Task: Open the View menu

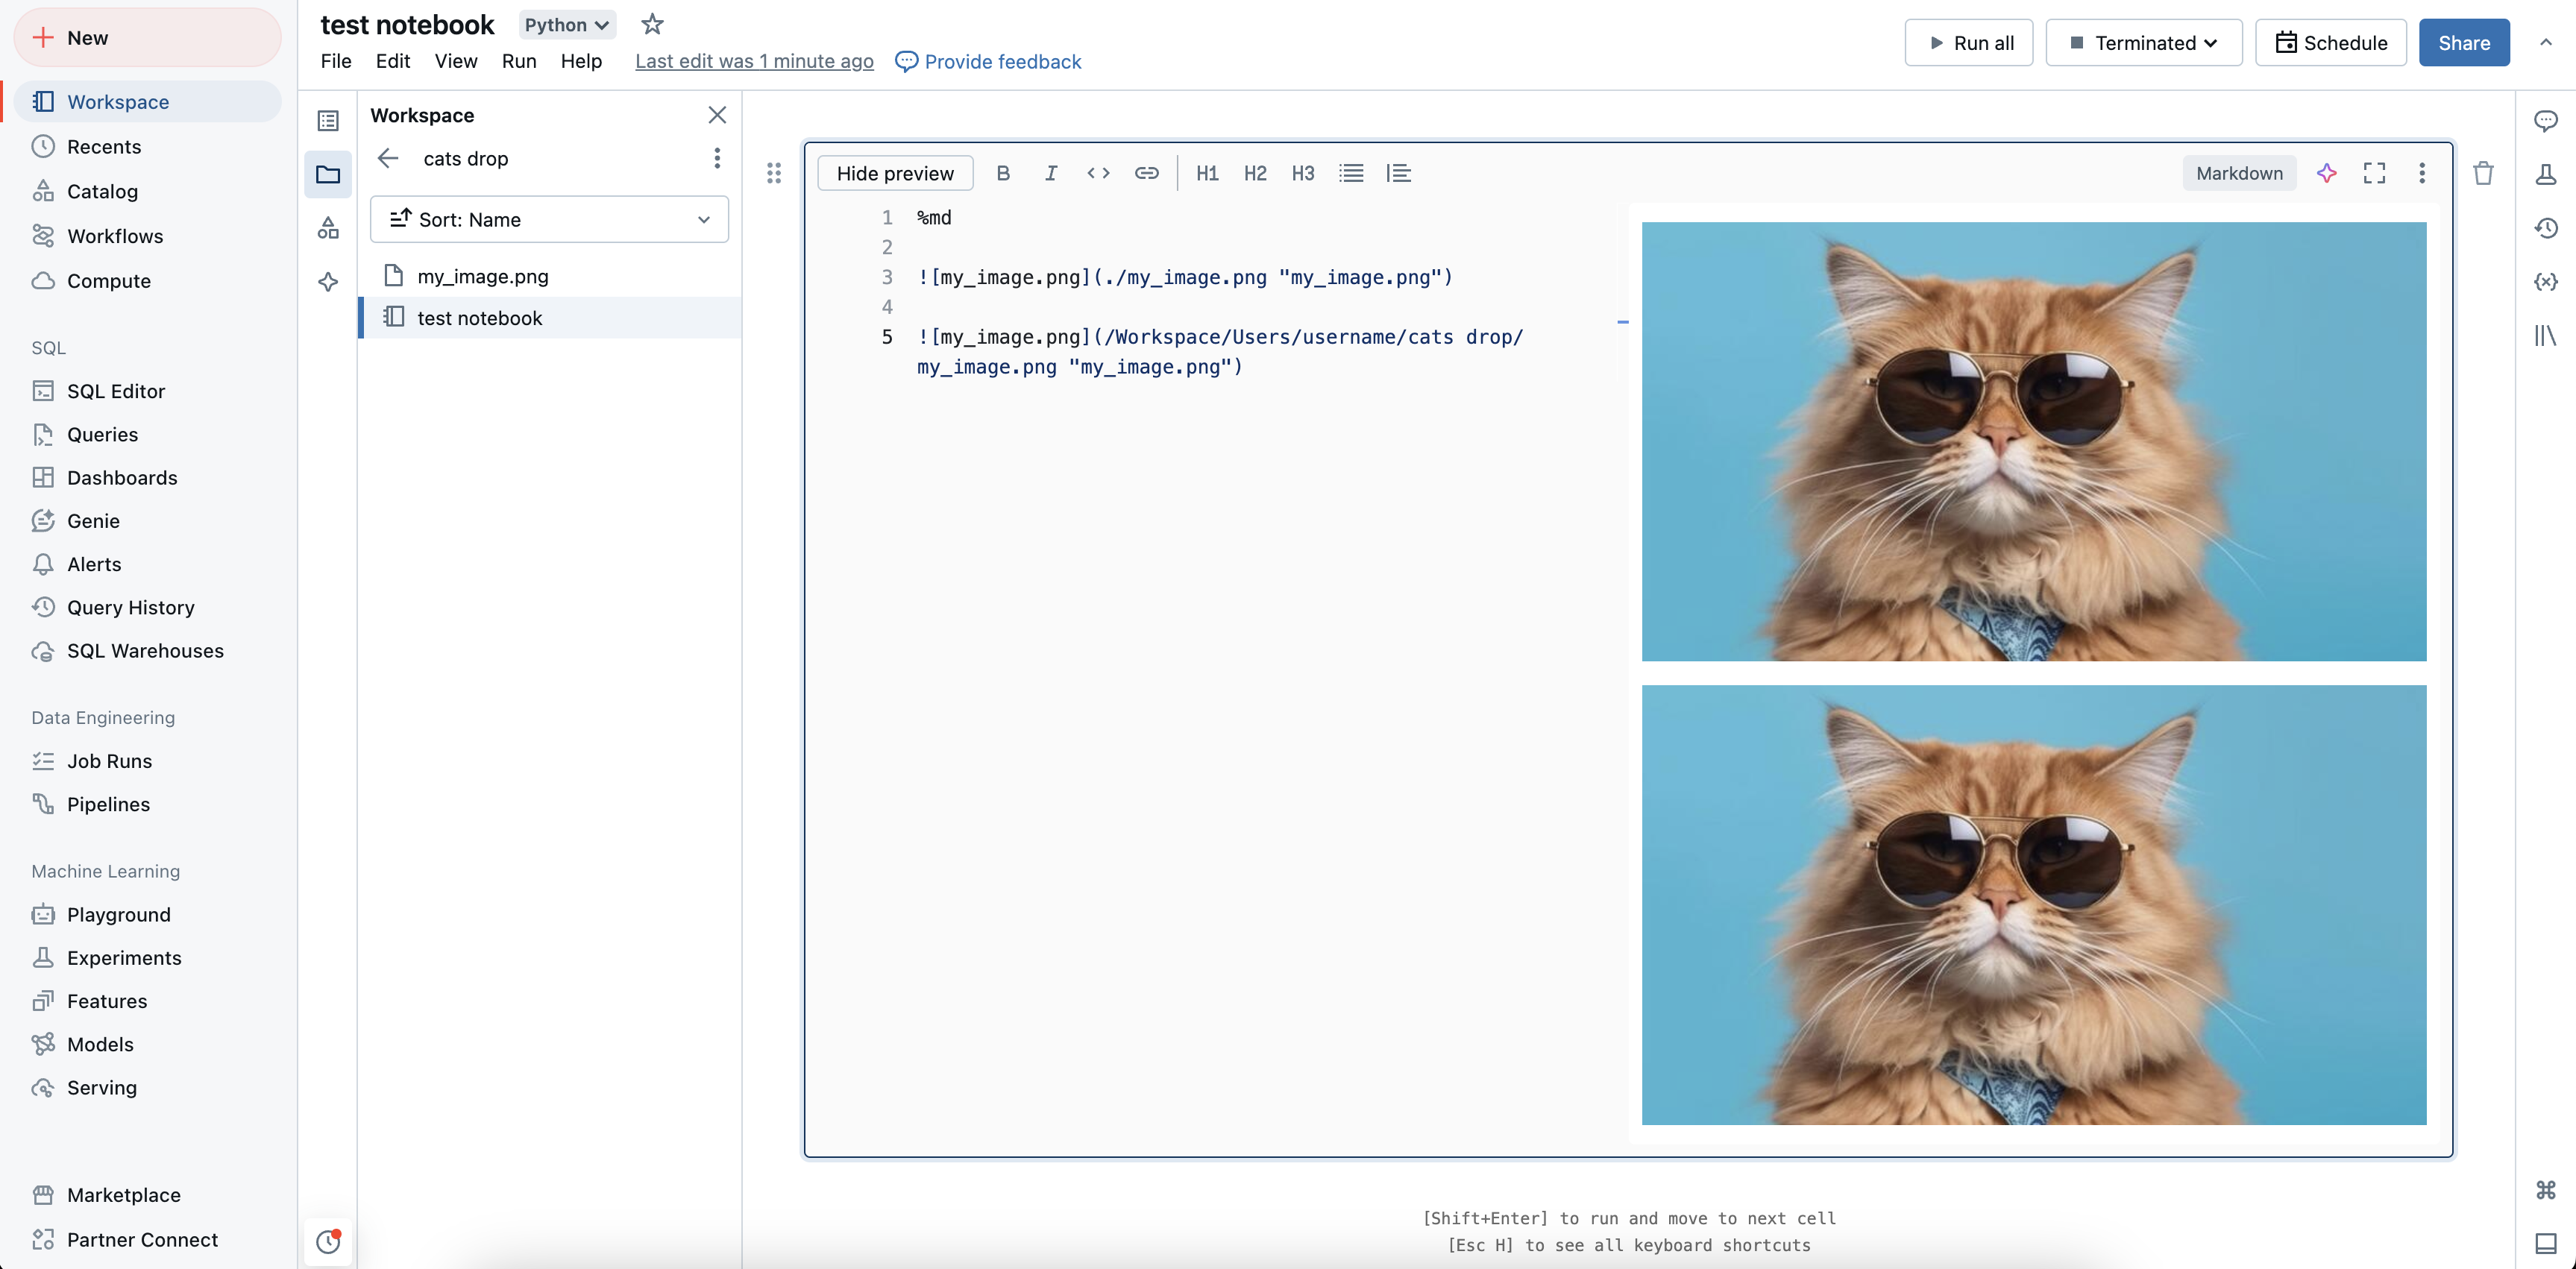Action: [453, 60]
